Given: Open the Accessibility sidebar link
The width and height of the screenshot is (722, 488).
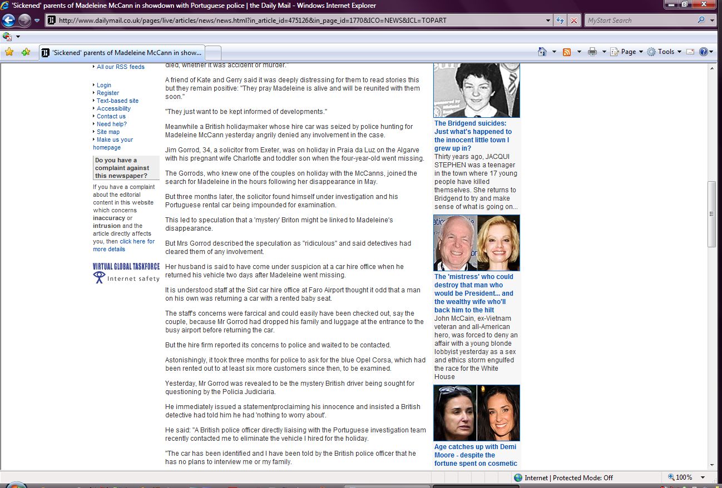Looking at the screenshot, I should [113, 108].
